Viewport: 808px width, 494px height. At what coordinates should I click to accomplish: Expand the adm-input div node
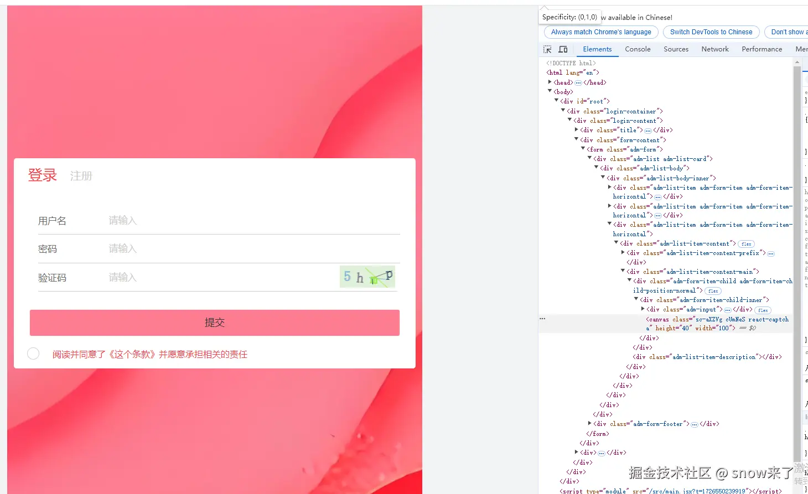click(643, 309)
